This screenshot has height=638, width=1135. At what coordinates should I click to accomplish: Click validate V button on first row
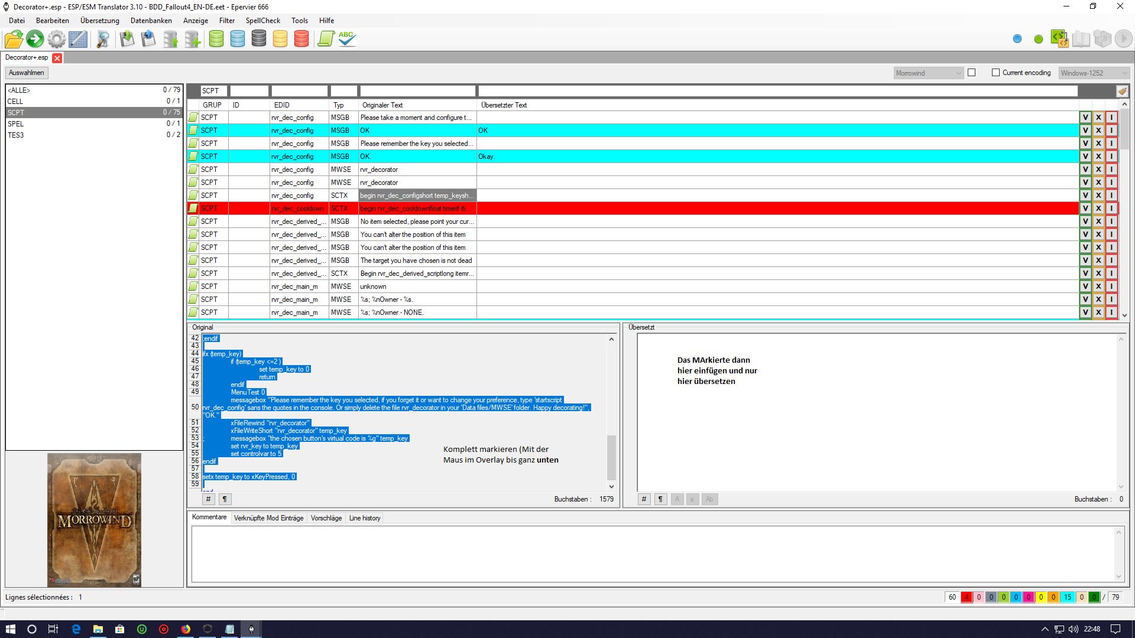[x=1085, y=118]
